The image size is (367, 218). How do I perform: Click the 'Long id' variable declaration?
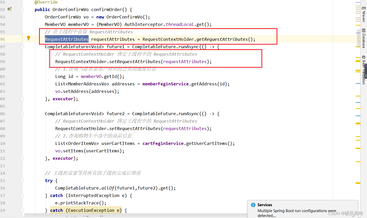coord(64,76)
